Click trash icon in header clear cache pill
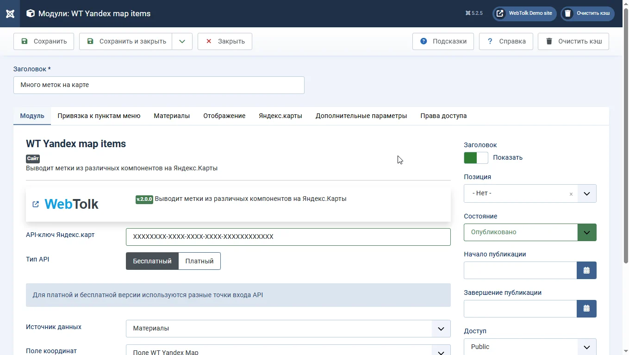Viewport: 629px width, 355px height. (x=568, y=13)
